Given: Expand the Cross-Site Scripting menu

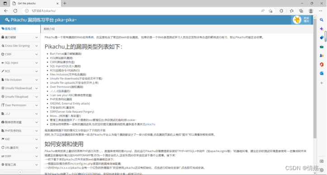Looking at the screenshot, I should click(20, 46).
